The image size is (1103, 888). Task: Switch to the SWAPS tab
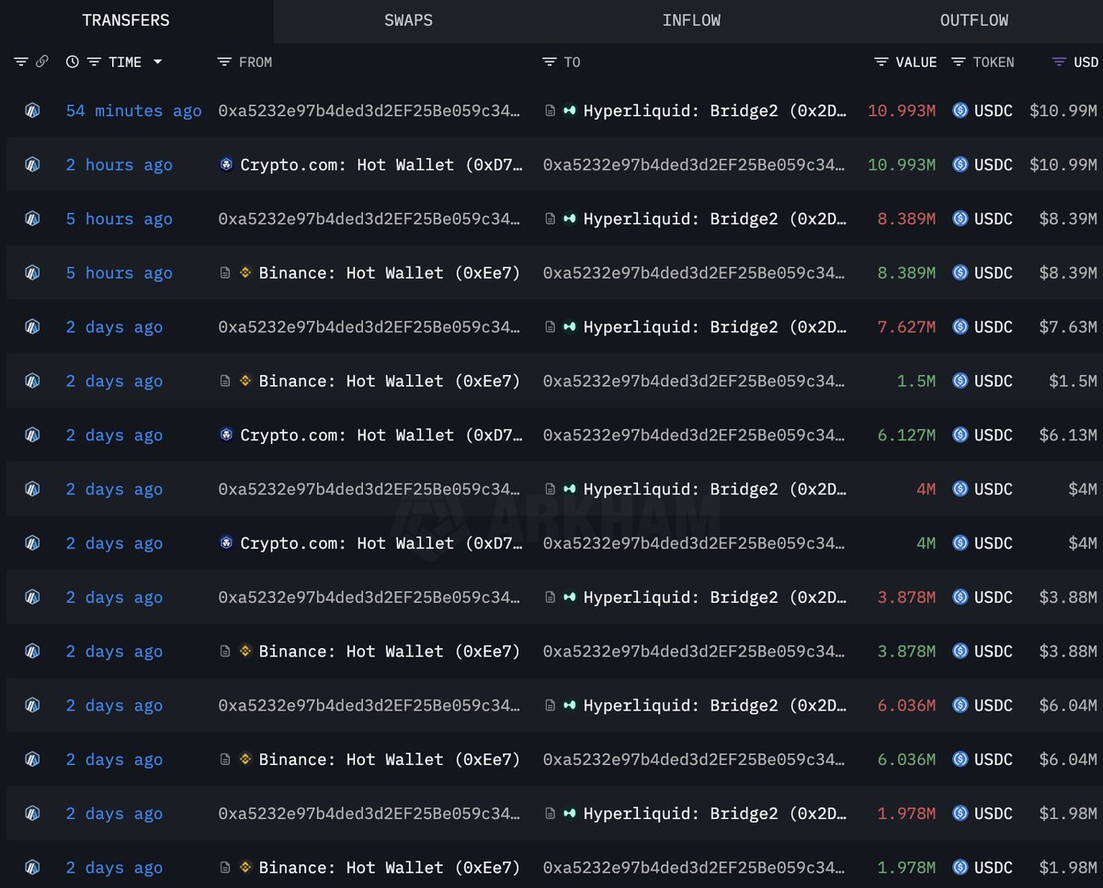click(408, 20)
